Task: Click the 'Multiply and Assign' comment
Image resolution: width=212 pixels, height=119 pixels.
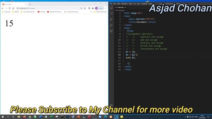Action: (152, 43)
